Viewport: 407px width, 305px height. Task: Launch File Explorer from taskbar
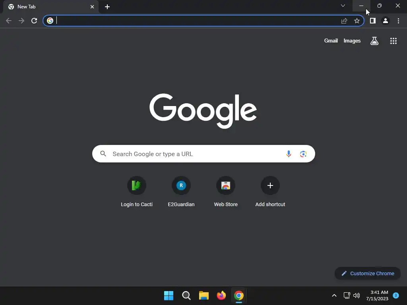[x=204, y=295]
